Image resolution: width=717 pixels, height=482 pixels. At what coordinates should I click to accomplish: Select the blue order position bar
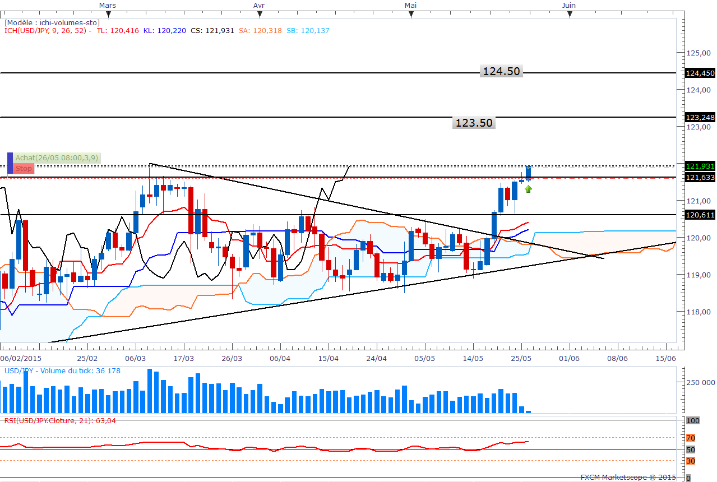coord(10,163)
